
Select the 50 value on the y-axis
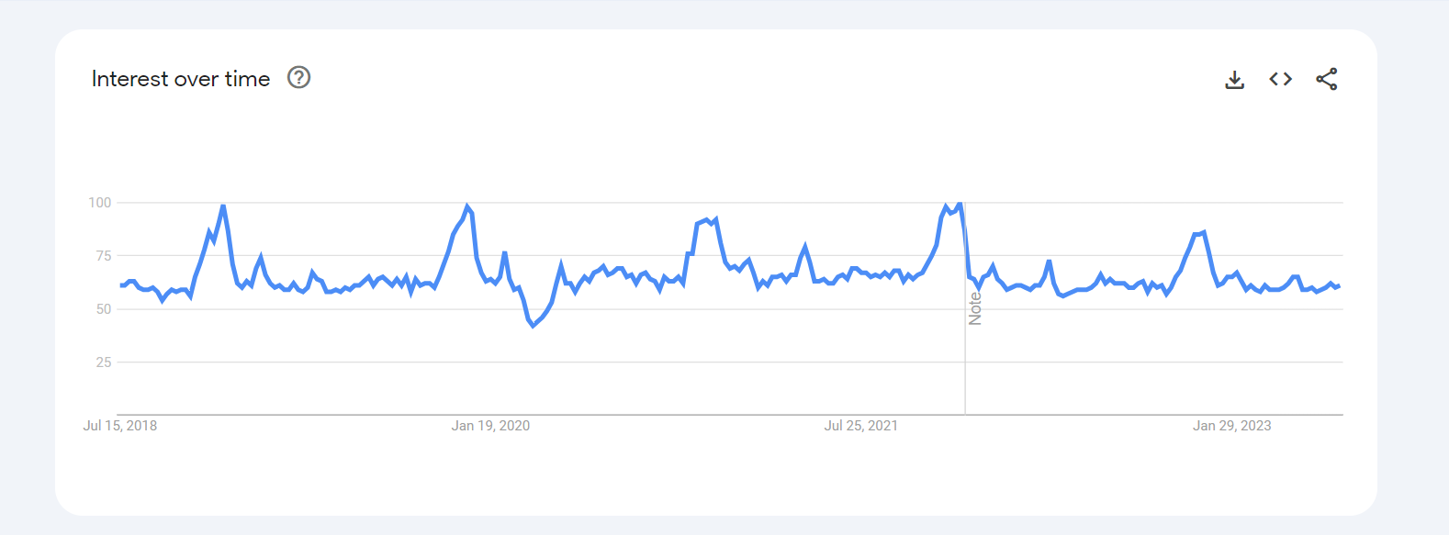[104, 309]
